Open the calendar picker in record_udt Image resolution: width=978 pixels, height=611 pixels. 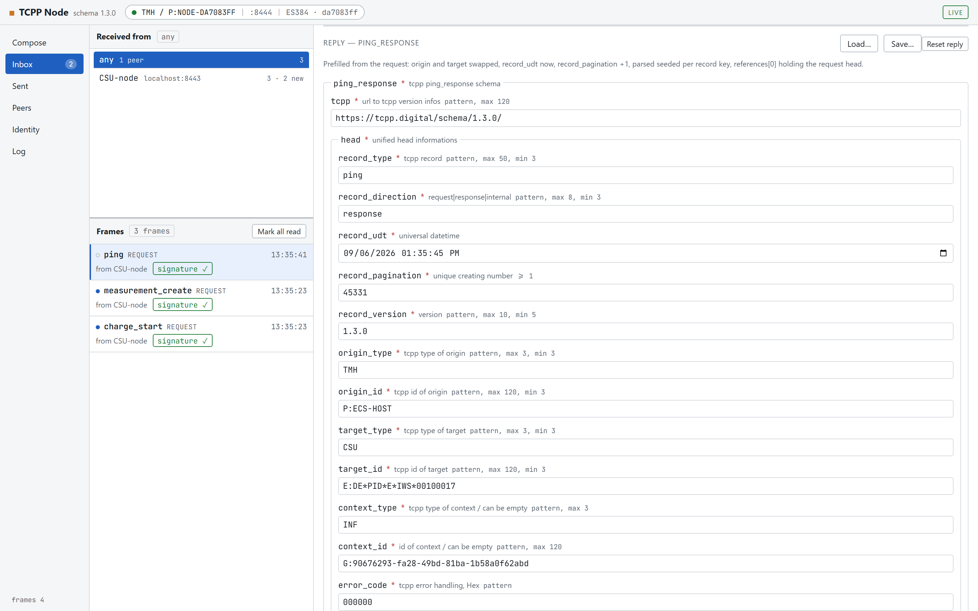[x=943, y=253]
